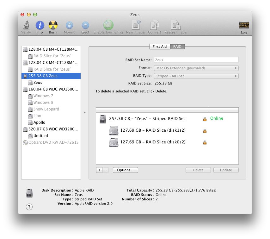Click the RAID Set Name field
The width and height of the screenshot is (270, 239).
click(x=196, y=60)
